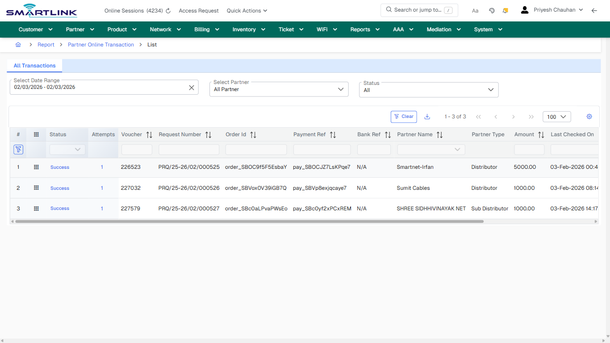Sort the Amount column
Viewport: 610px width, 343px height.
pyautogui.click(x=540, y=134)
